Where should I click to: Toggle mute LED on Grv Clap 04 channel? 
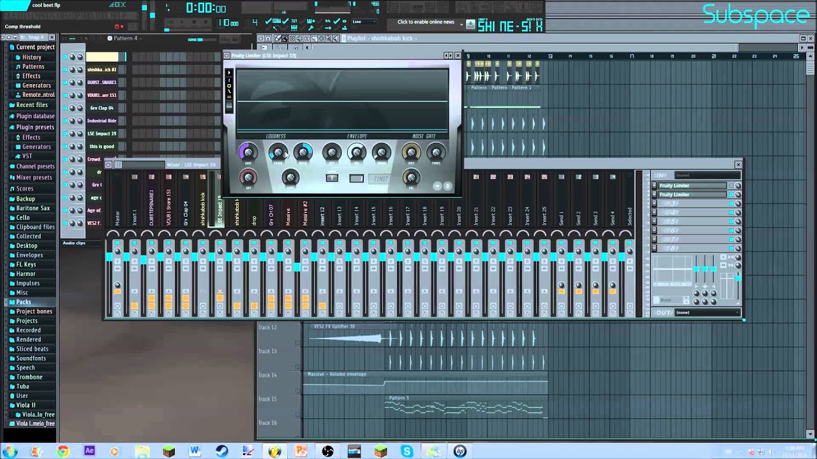point(64,108)
